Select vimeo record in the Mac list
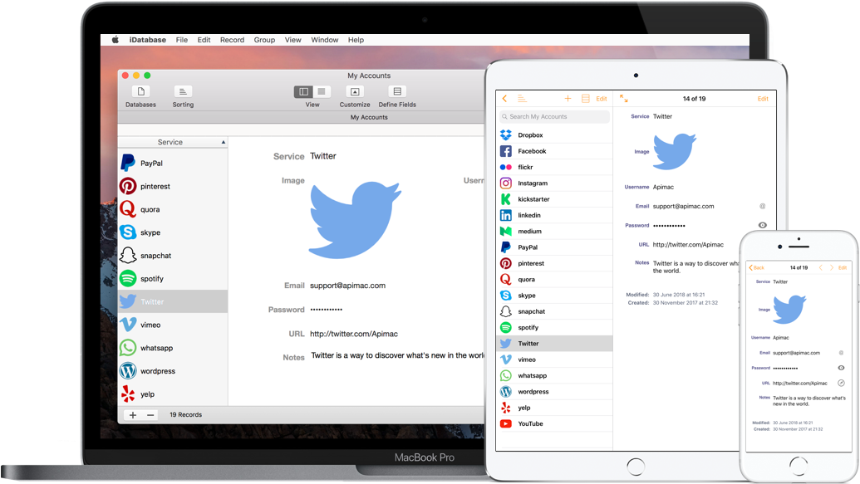The image size is (860, 484). click(x=173, y=325)
